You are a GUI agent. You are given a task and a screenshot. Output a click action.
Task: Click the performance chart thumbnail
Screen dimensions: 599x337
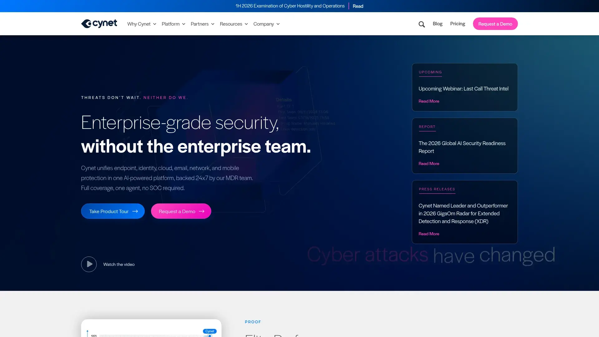coord(151,328)
